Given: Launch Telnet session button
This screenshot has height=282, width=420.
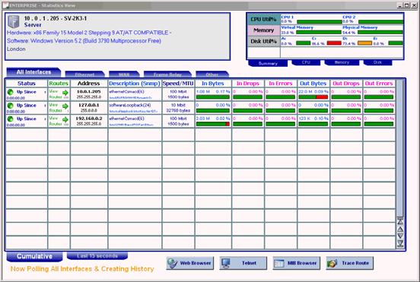Looking at the screenshot, I should 243,263.
